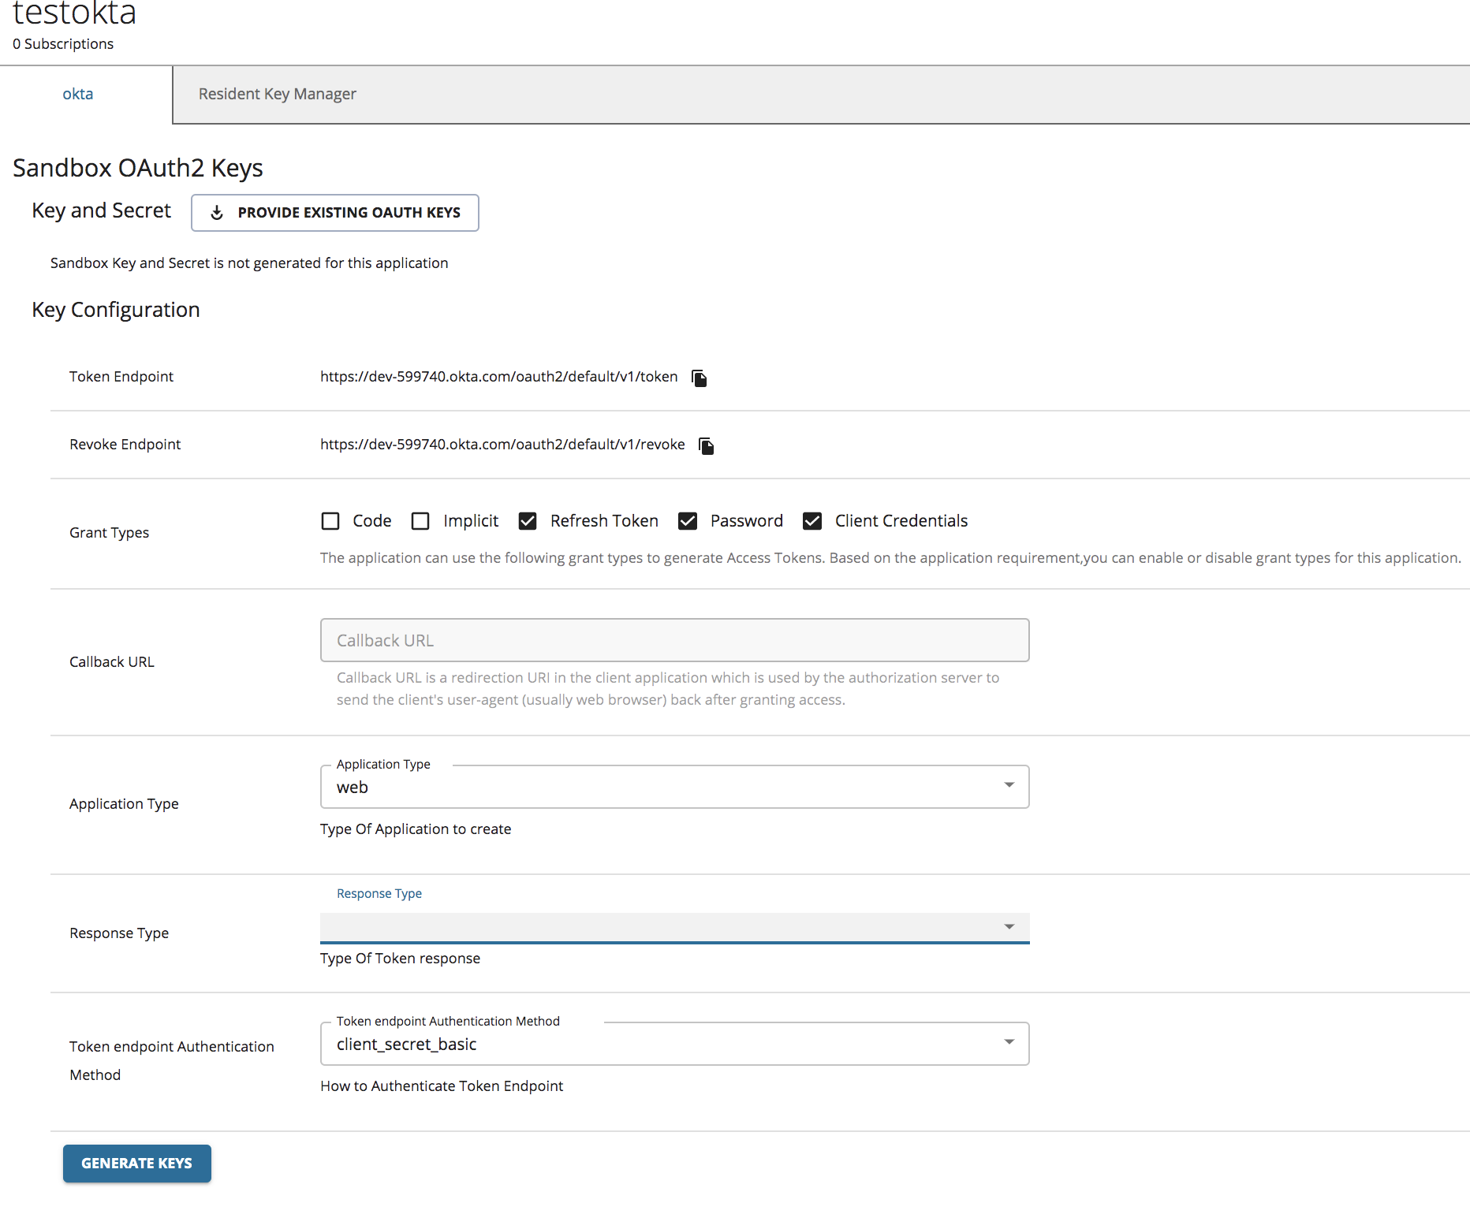Viewport: 1470px width, 1214px height.
Task: Click the Generate Keys button
Action: [136, 1163]
